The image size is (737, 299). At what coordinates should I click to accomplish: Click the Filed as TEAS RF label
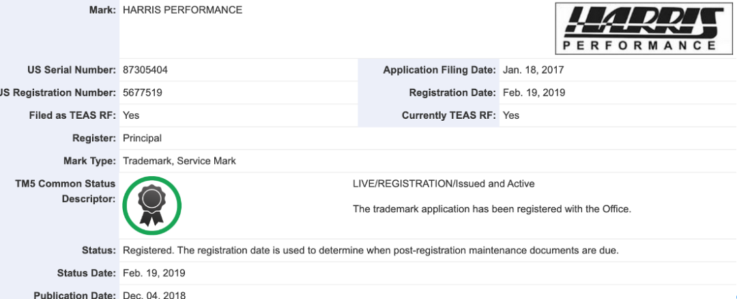[x=72, y=115]
